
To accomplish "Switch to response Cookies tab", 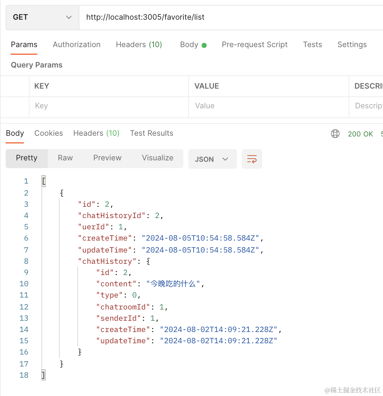I will tap(48, 133).
